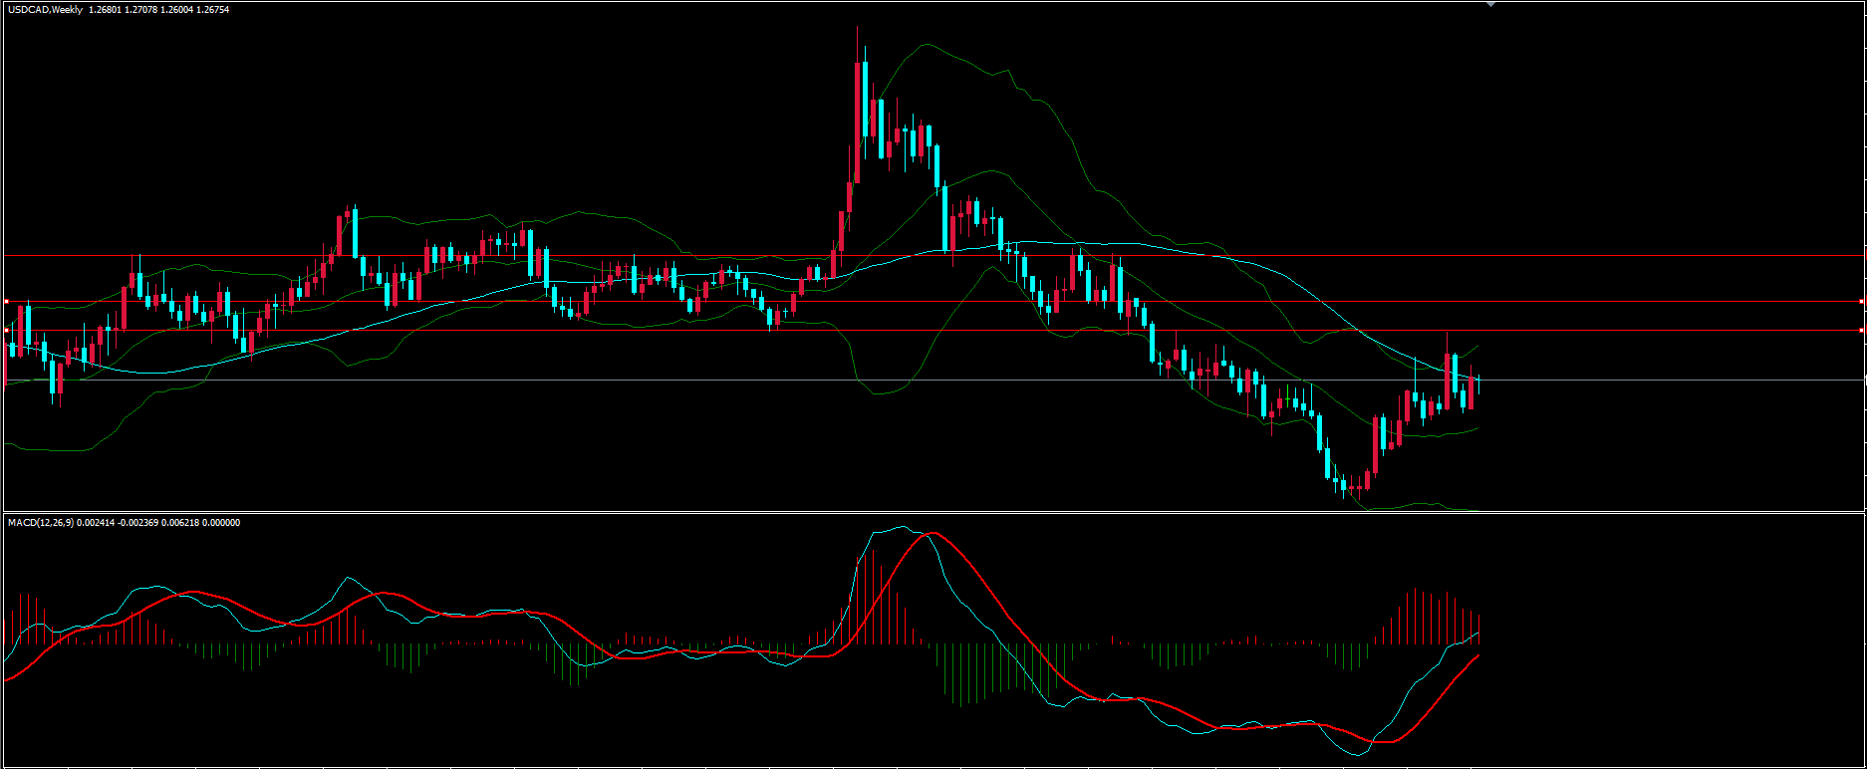Click divider between price chart and MACD
This screenshot has height=769, width=1867.
tap(897, 513)
